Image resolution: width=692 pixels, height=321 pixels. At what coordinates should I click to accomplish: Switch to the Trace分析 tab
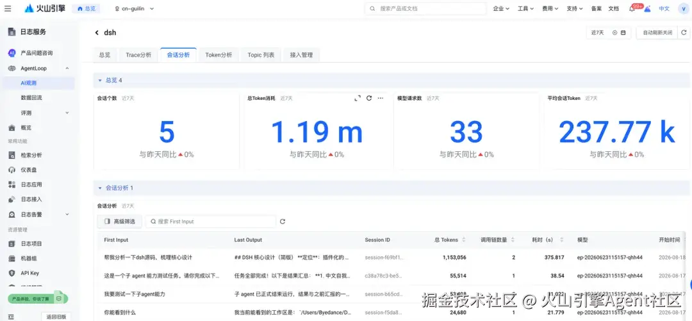click(138, 55)
